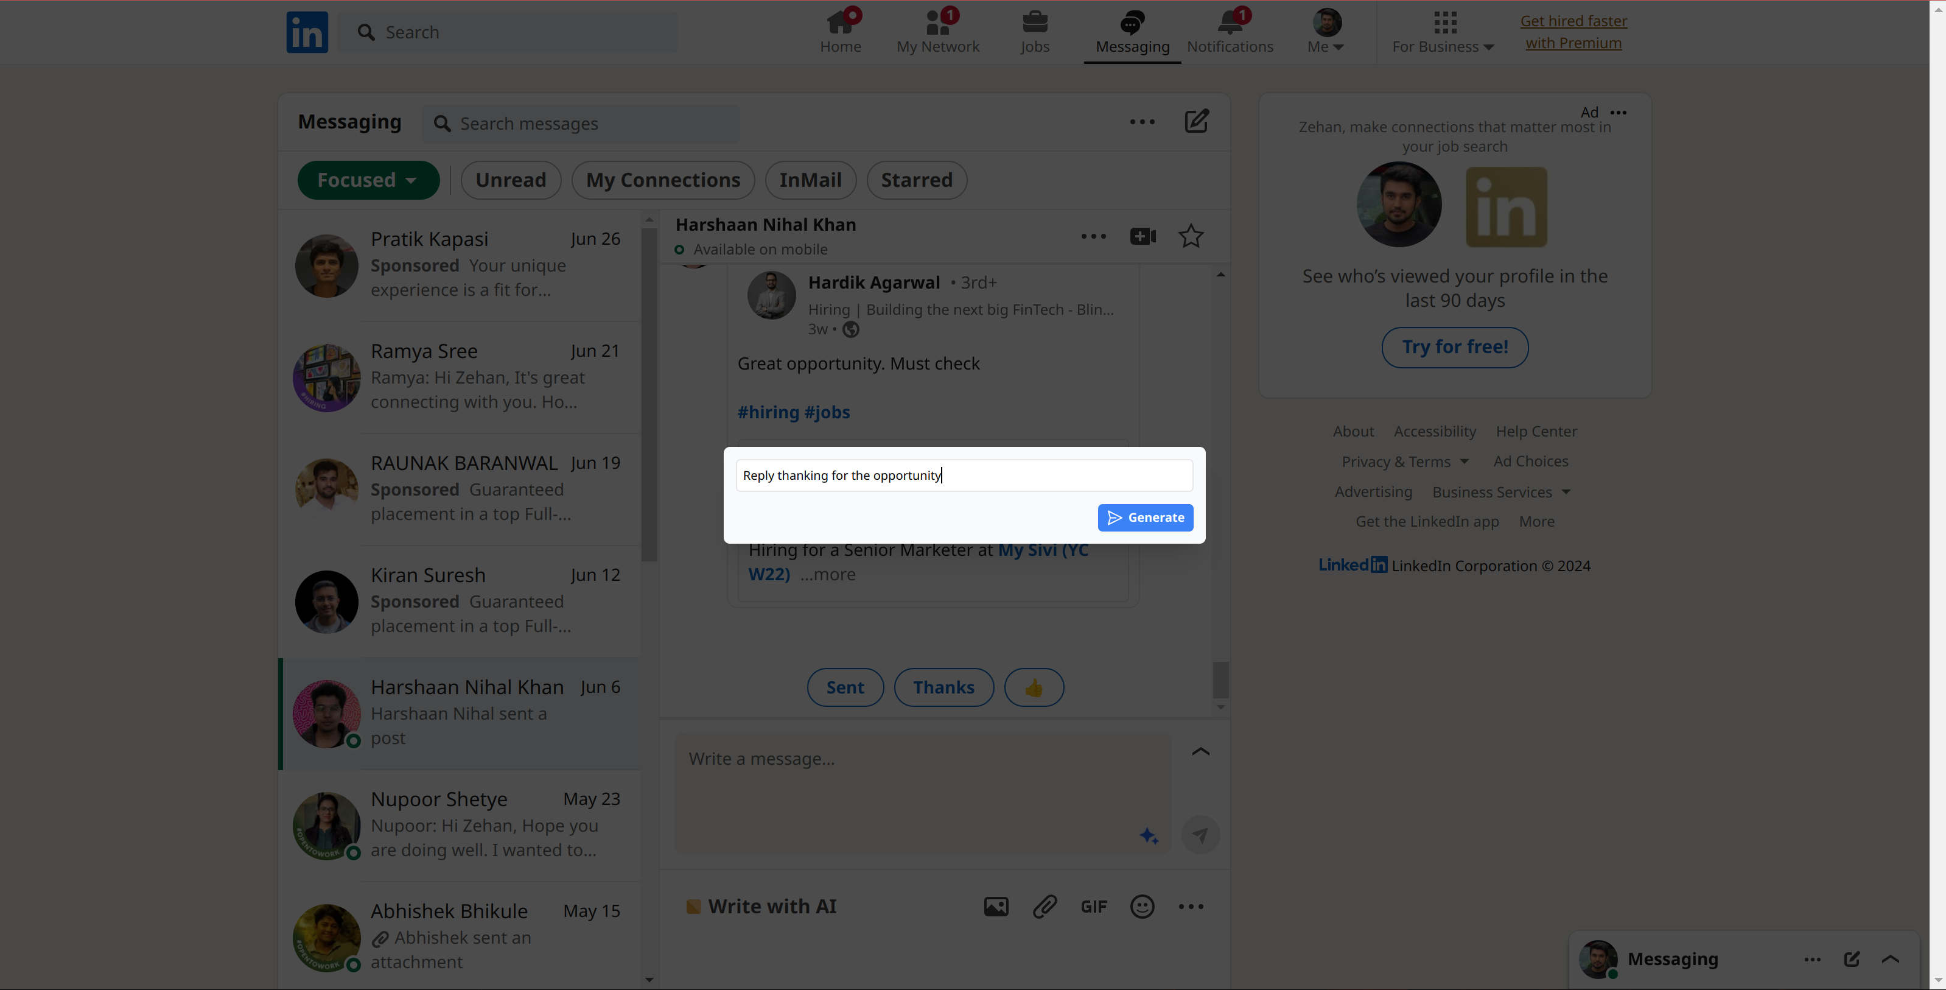This screenshot has width=1946, height=990.
Task: Click the compose new message icon
Action: (1197, 121)
